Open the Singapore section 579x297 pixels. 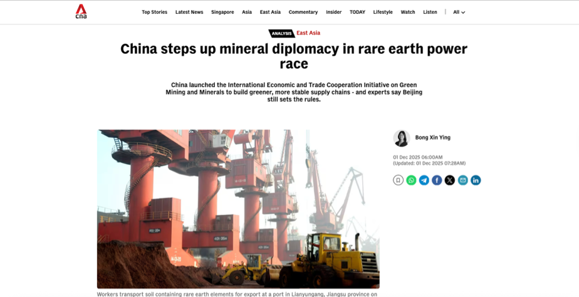click(222, 12)
